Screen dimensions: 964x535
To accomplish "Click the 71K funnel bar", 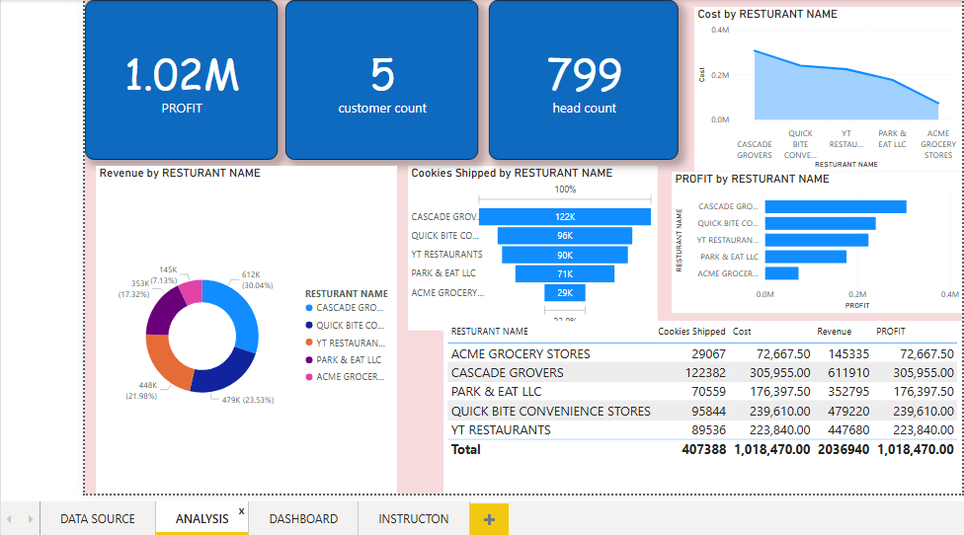I will (564, 274).
